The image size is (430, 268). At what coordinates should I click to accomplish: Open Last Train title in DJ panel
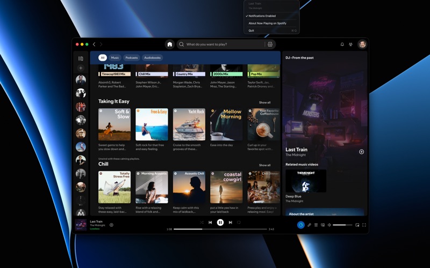[x=297, y=150]
